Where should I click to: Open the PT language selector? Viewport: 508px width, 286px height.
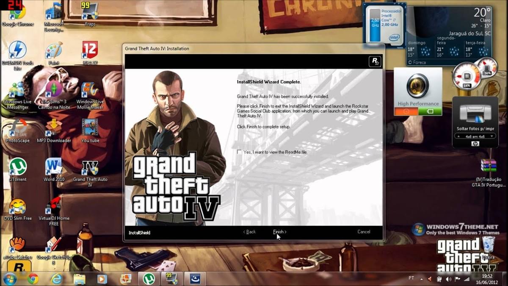(x=410, y=279)
